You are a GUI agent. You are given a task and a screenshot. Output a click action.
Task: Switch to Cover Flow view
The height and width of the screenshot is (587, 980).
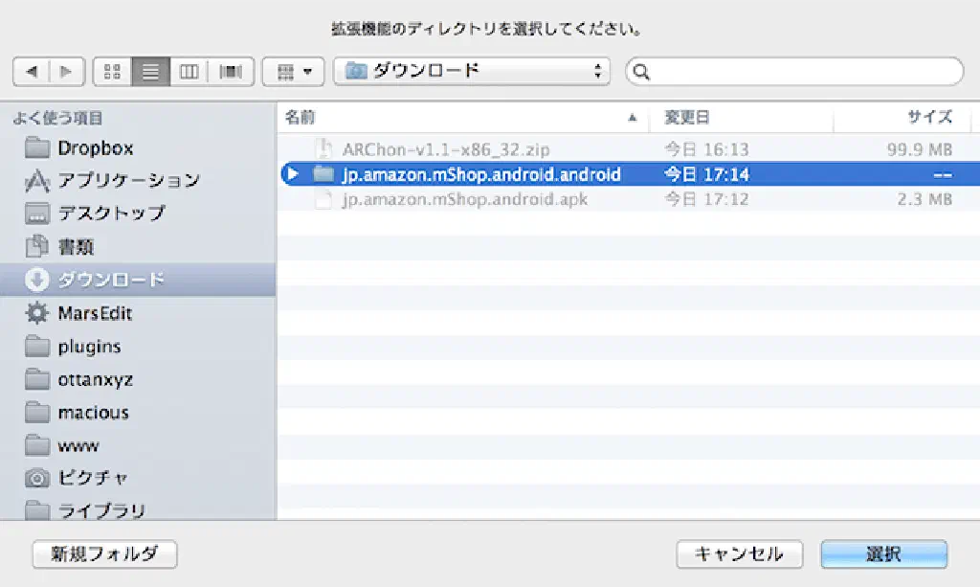tap(230, 72)
